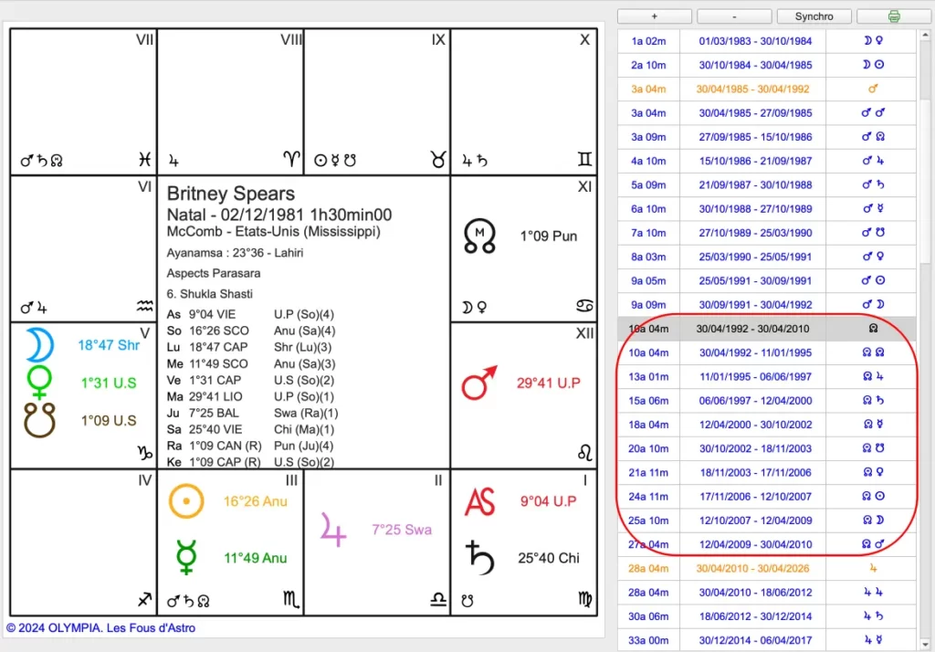Click the green Venus glyph in house V

pos(39,383)
